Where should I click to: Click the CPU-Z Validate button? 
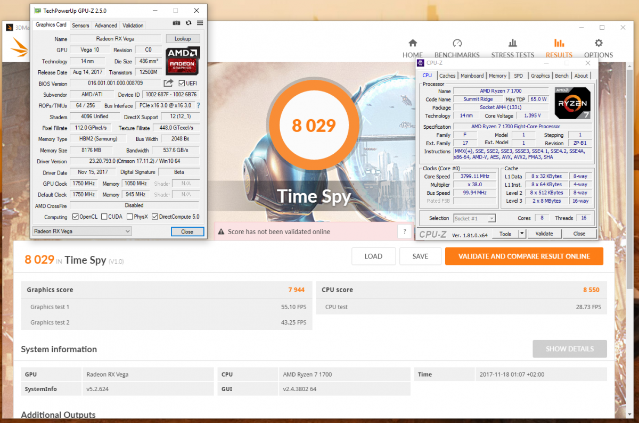[544, 234]
